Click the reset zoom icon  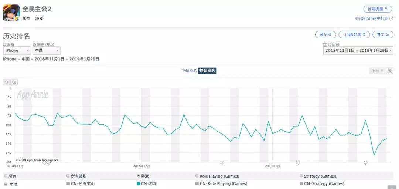click(x=6, y=82)
